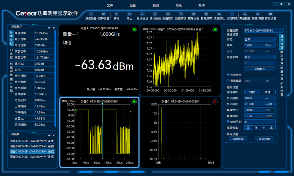Open the 网络配置 (network config) icon
The height and width of the screenshot is (176, 294).
tap(245, 14)
